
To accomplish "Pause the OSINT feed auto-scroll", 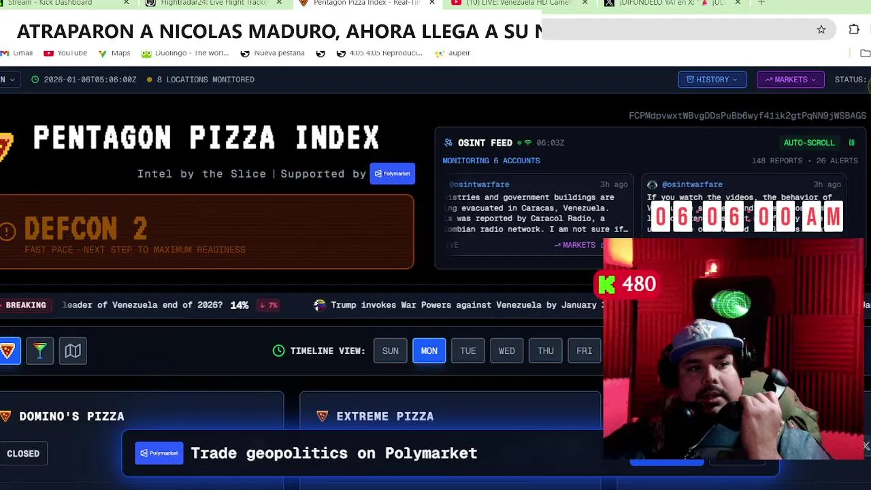I will [x=851, y=143].
